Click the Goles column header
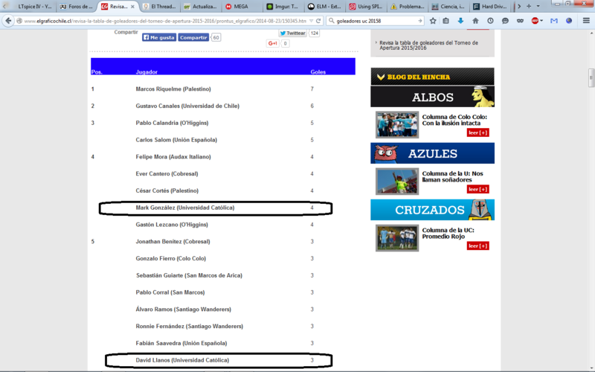This screenshot has width=595, height=372. pyautogui.click(x=318, y=71)
